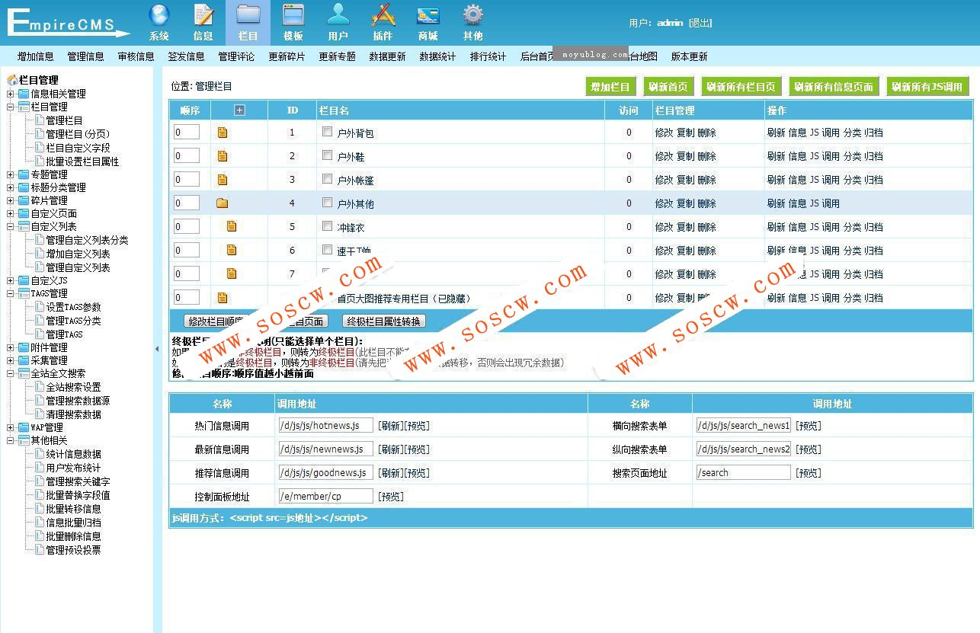
Task: Click 删除 in the 户外鞋 row
Action: pos(707,156)
